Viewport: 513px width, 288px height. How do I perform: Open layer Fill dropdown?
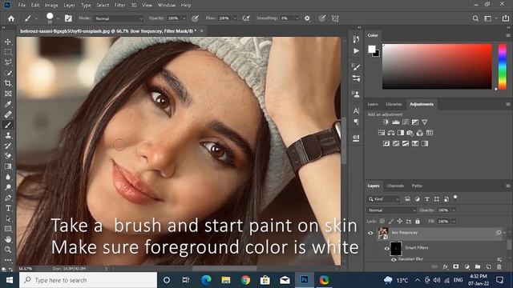click(x=454, y=222)
